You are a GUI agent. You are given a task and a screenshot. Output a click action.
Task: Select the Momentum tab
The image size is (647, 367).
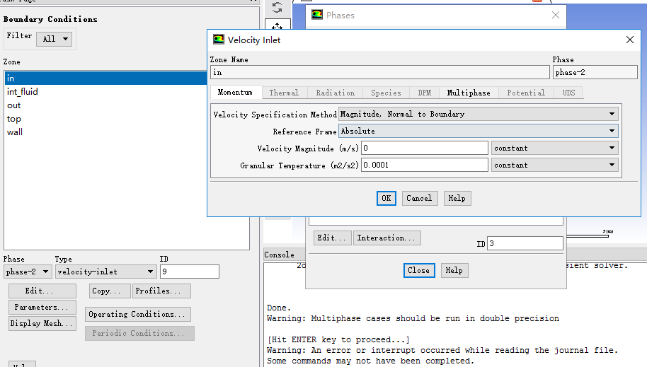click(x=235, y=93)
